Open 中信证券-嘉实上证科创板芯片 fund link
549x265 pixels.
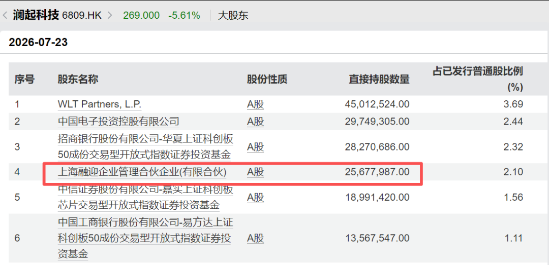coord(145,197)
